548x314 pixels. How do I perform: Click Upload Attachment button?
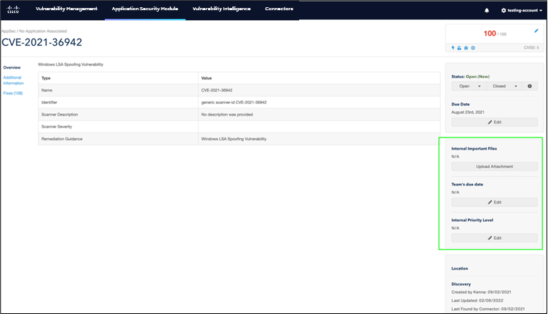pyautogui.click(x=495, y=166)
